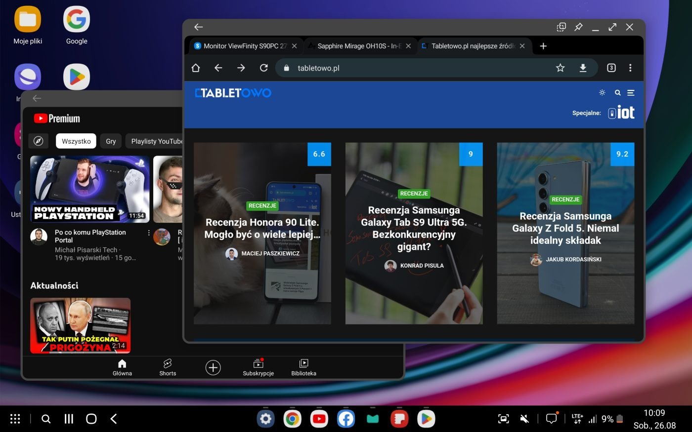
Task: Select Wszystko filter chip in YouTube
Action: (76, 141)
